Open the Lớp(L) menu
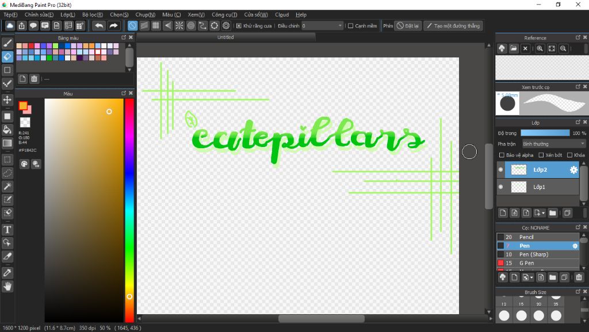The image size is (589, 332). tap(68, 14)
